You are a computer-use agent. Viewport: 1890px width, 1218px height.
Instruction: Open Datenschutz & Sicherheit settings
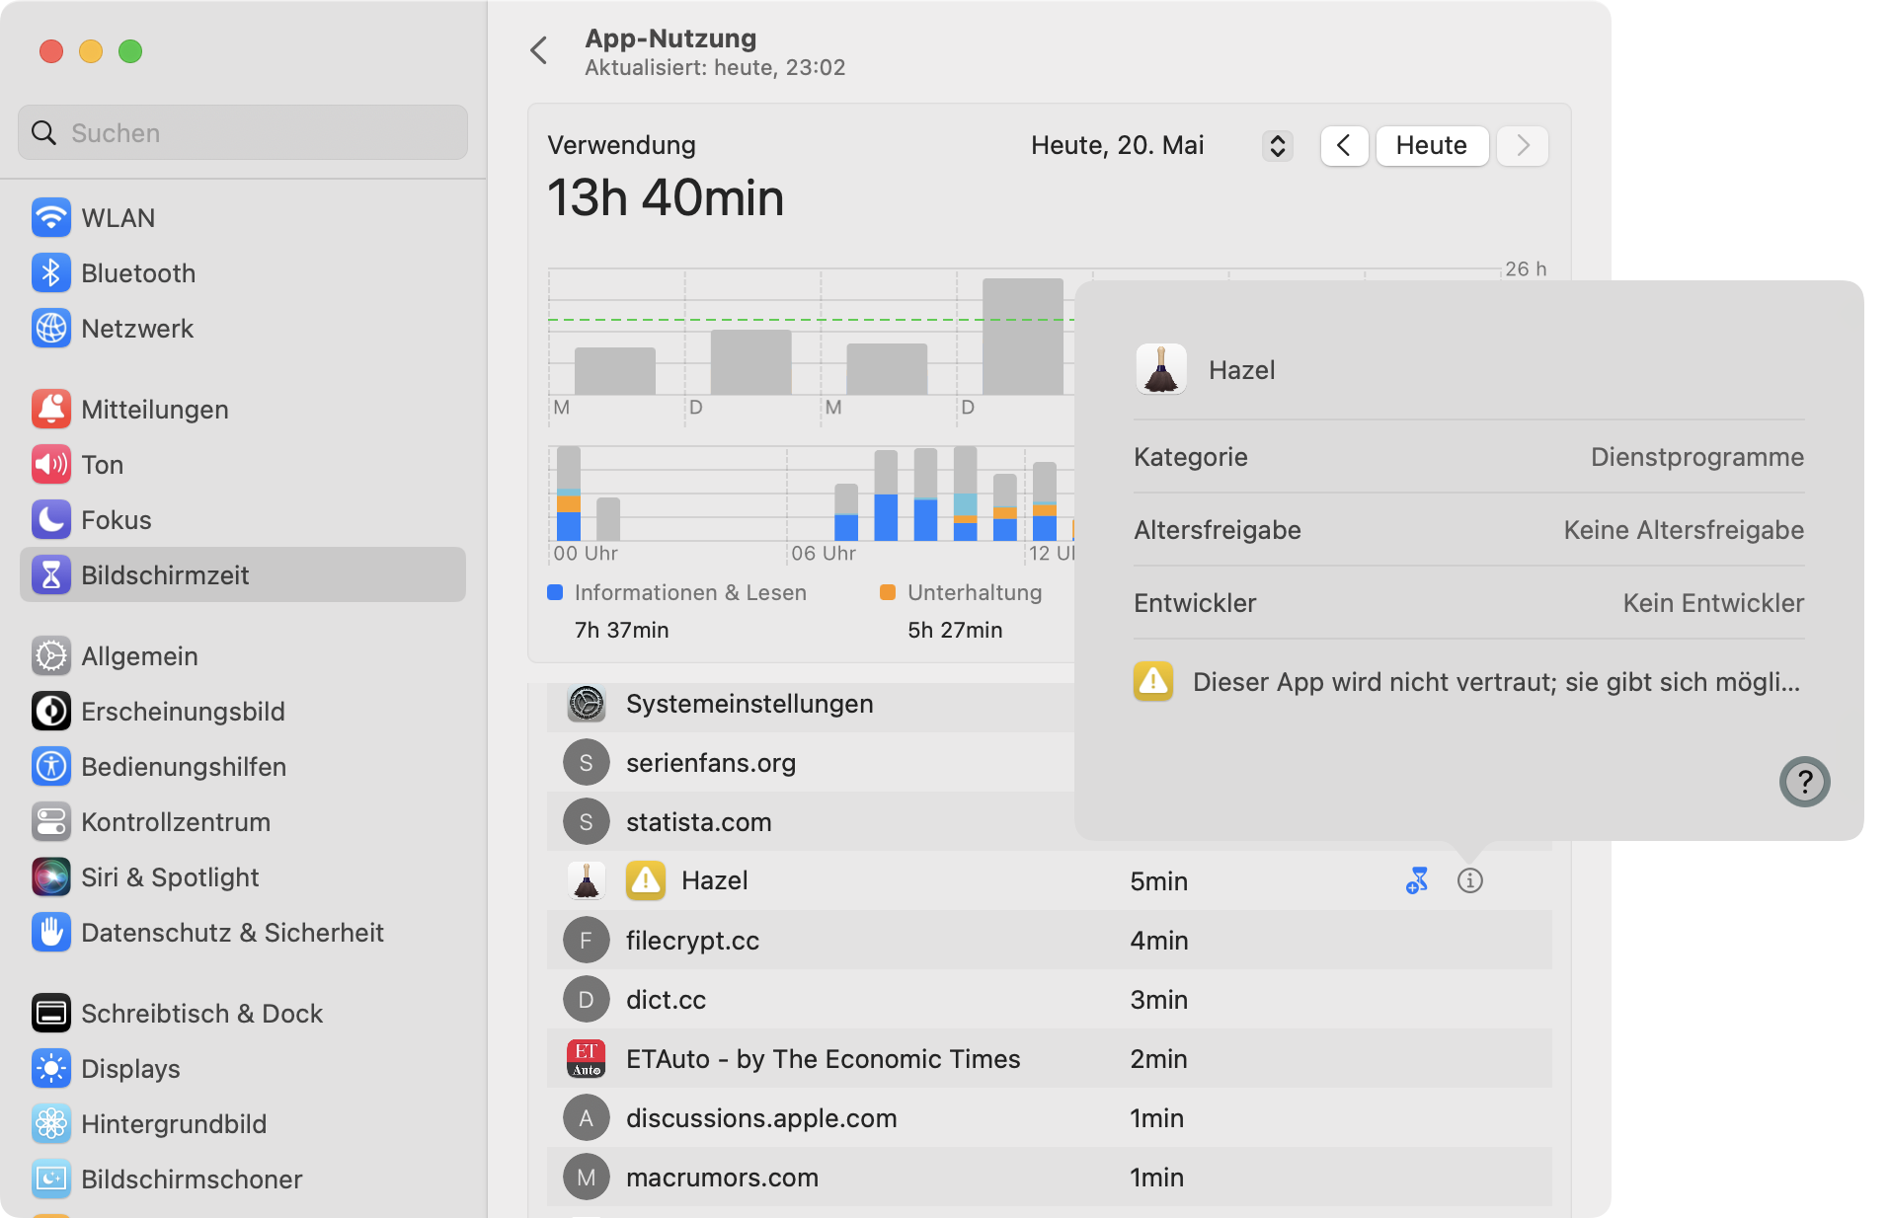click(231, 933)
